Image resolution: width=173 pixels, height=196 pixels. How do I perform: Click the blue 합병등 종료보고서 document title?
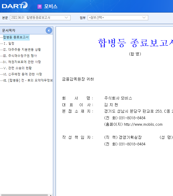[135, 43]
